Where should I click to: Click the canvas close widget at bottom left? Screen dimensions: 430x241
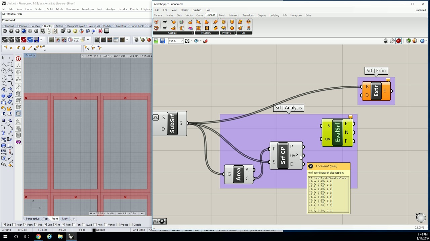pos(162,221)
